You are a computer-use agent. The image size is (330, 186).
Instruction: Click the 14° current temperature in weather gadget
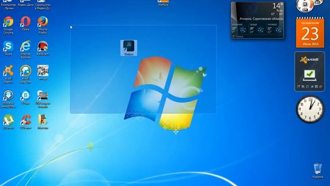point(277,6)
